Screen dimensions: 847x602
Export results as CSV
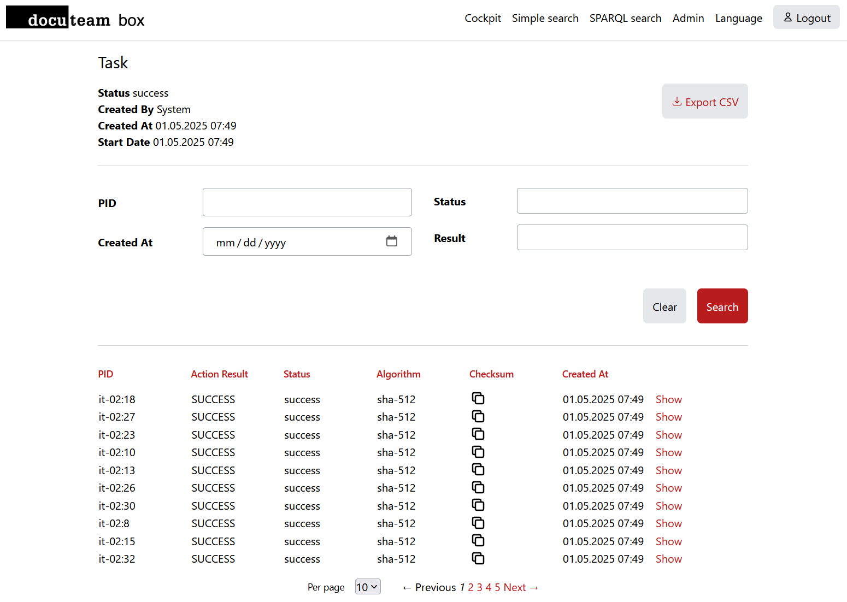coord(705,102)
